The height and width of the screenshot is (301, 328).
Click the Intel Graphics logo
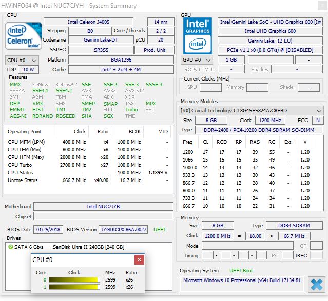[x=197, y=34]
